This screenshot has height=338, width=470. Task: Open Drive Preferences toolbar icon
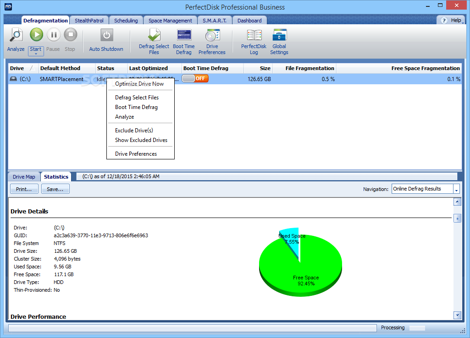[212, 35]
